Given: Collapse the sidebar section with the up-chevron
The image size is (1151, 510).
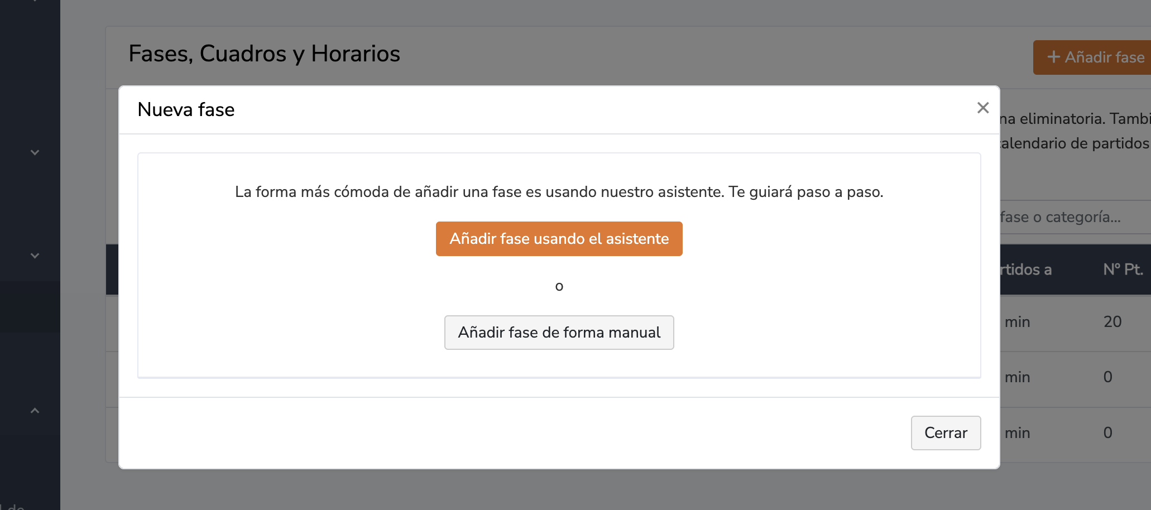Looking at the screenshot, I should pos(35,411).
